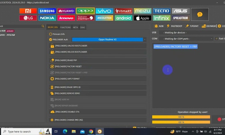Select the Xiaomi MI brand icon
Image resolution: width=225 pixels, height=135 pixels.
(28, 11)
